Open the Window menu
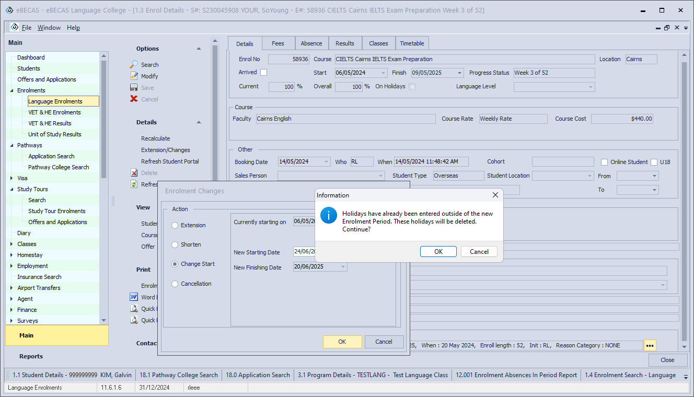The width and height of the screenshot is (694, 397). tap(49, 28)
